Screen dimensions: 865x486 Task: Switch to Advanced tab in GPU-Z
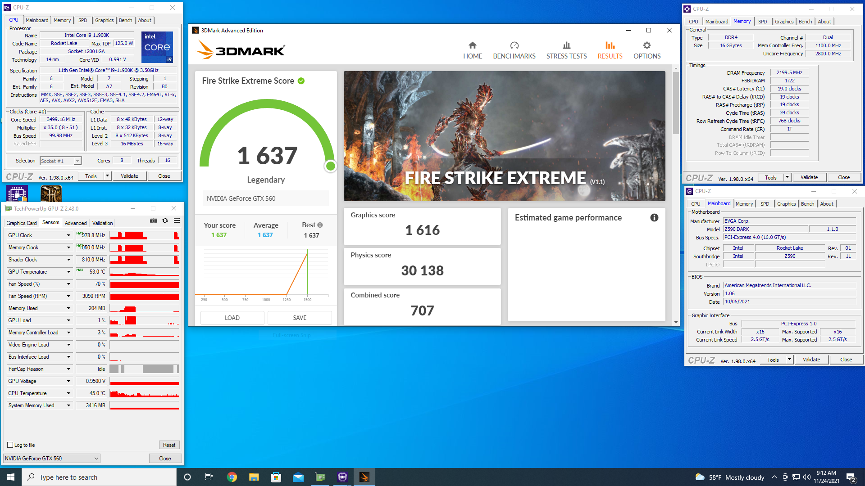[x=76, y=223]
